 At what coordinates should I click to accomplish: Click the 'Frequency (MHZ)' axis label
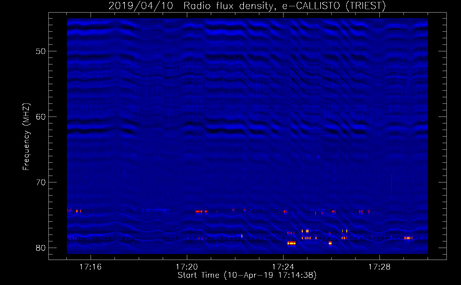[x=26, y=137]
